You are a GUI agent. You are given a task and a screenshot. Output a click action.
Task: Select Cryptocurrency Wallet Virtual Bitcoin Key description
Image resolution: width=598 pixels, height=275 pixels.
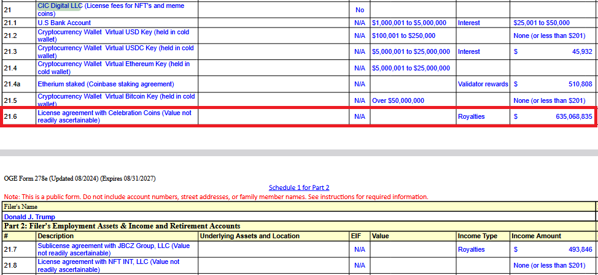116,100
